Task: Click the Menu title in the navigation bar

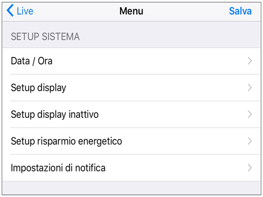Action: pos(131,11)
